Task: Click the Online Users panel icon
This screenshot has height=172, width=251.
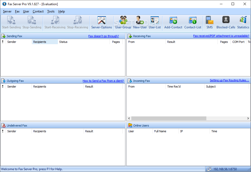Action: point(130,125)
